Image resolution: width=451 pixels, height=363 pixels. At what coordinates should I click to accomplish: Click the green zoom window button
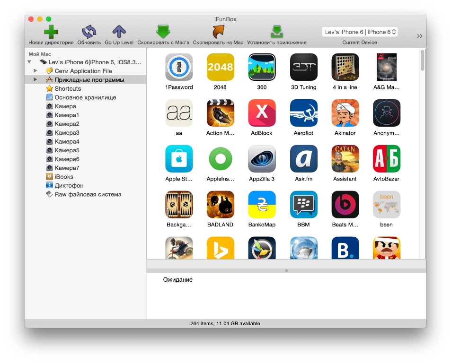pos(49,19)
